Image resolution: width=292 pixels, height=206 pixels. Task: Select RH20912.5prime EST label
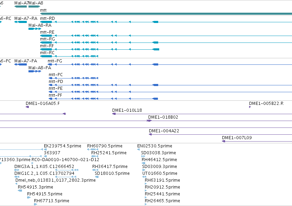pyautogui.click(x=163, y=187)
